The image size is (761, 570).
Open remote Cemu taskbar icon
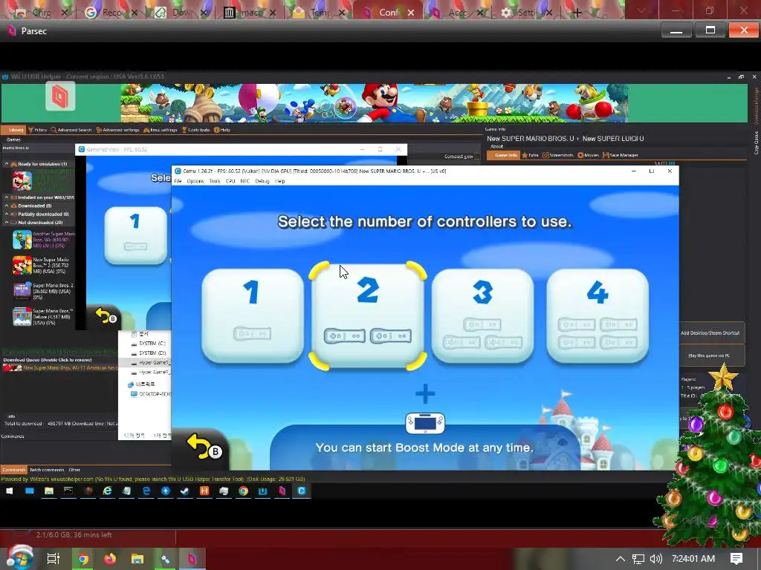click(302, 491)
